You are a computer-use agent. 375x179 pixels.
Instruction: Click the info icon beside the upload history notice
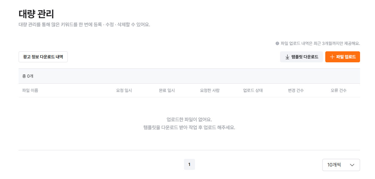[277, 43]
